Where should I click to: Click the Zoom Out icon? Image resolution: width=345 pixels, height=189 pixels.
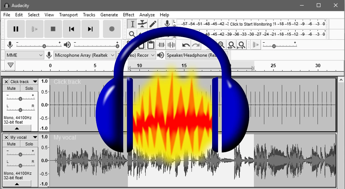pos(221,45)
